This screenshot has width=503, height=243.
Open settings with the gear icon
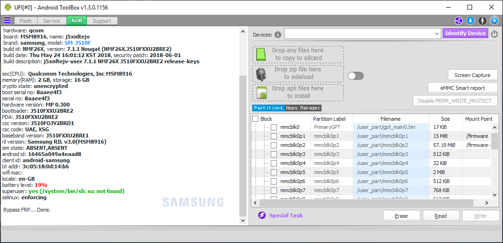494,21
